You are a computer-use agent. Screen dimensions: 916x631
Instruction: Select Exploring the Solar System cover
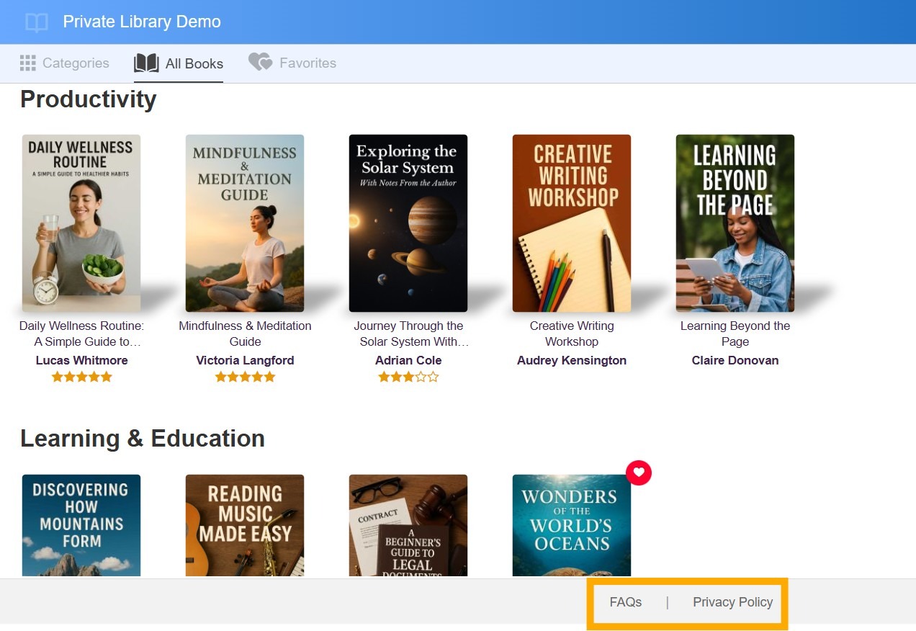(x=408, y=223)
